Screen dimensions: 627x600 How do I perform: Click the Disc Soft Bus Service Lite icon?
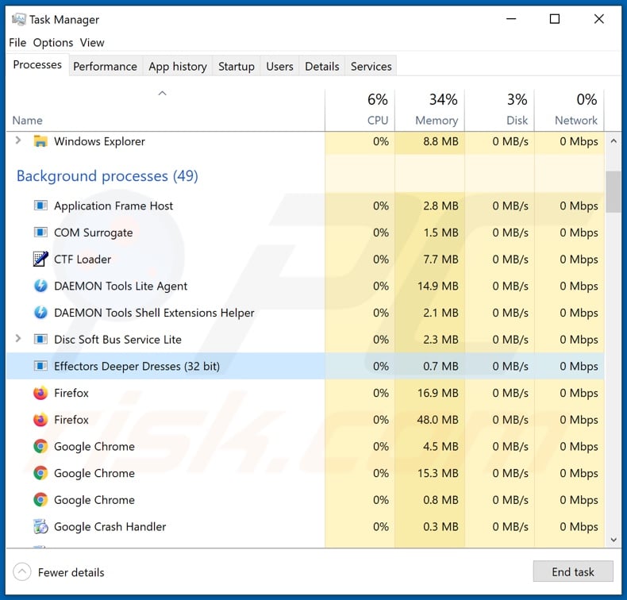click(x=40, y=340)
